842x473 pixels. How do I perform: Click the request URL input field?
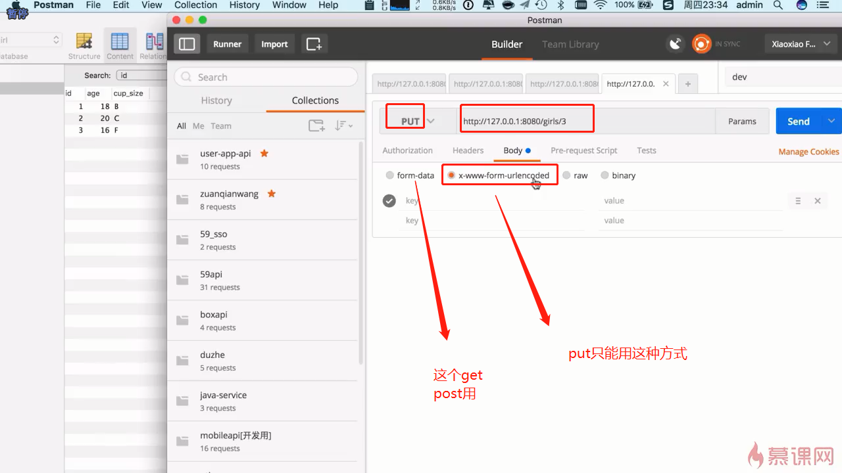coord(587,121)
